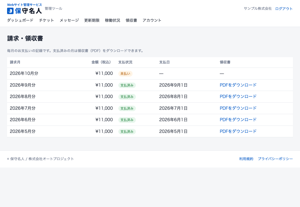Viewport: 300px width, 207px height.
Task: Download the PDF receipt for 2026年7月分
Action: click(238, 108)
